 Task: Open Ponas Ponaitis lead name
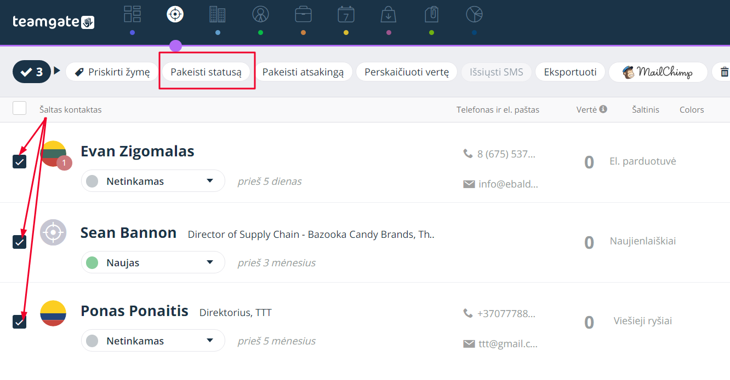(x=135, y=311)
